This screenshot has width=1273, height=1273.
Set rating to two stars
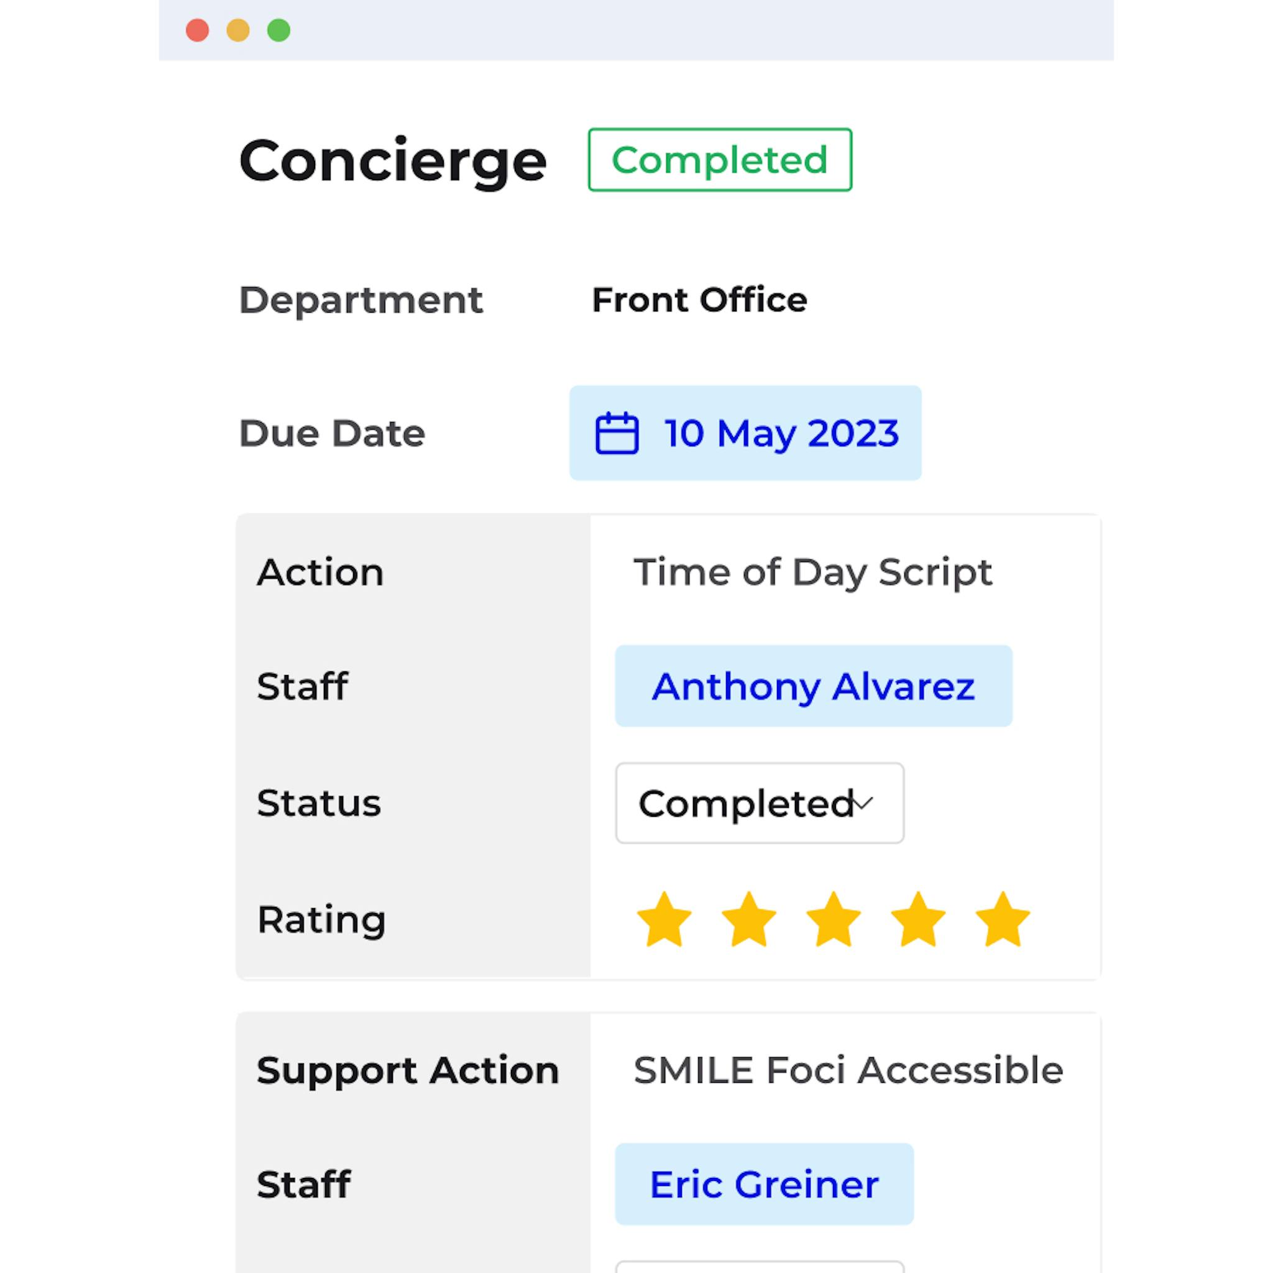tap(748, 919)
